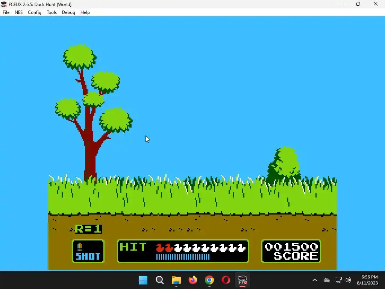Open the Windows Start menu
385x289 pixels.
click(x=143, y=280)
